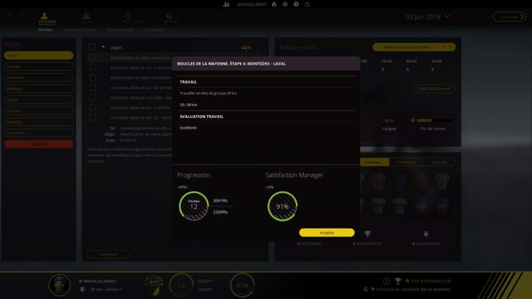The height and width of the screenshot is (299, 532).
Task: Check the first message checkbox
Action: coord(92,58)
